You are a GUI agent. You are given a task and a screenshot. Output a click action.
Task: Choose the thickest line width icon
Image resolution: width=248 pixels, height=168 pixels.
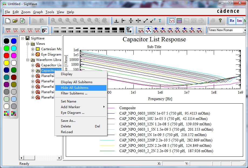click(x=122, y=30)
